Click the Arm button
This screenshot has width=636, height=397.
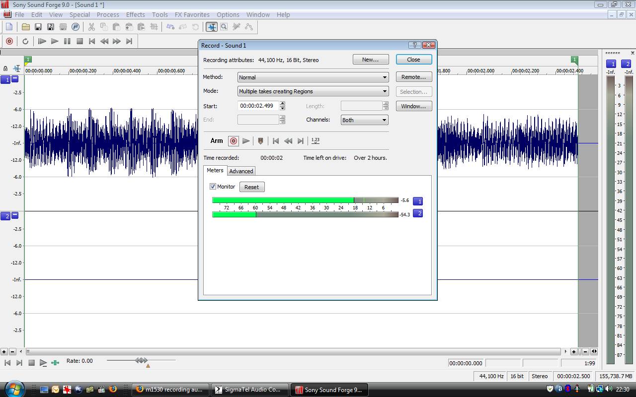click(217, 141)
